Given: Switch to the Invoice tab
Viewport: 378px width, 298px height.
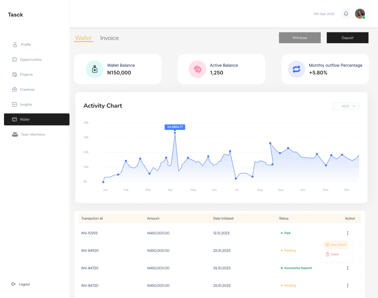Looking at the screenshot, I should (110, 38).
